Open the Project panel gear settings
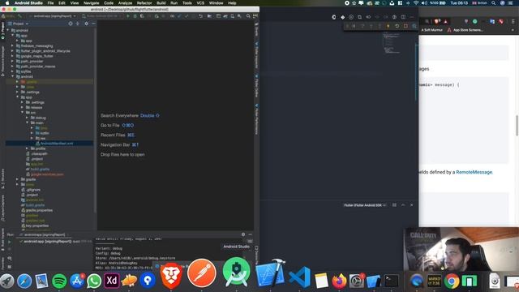519x292 pixels. [x=87, y=24]
